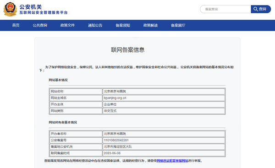Viewport: 275px width, 168px height.
Task: Click the 联网备案信息 page heading
Action: (128, 50)
